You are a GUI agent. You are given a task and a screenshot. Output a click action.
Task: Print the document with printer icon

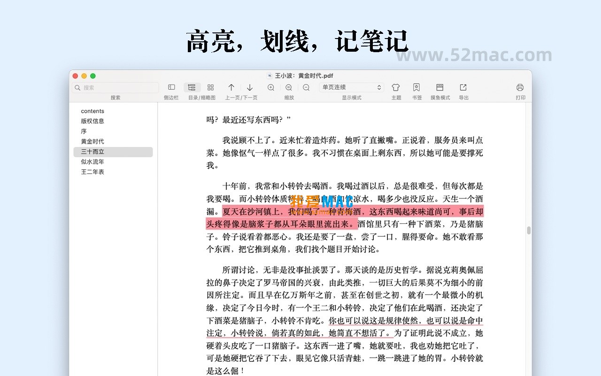coord(520,87)
